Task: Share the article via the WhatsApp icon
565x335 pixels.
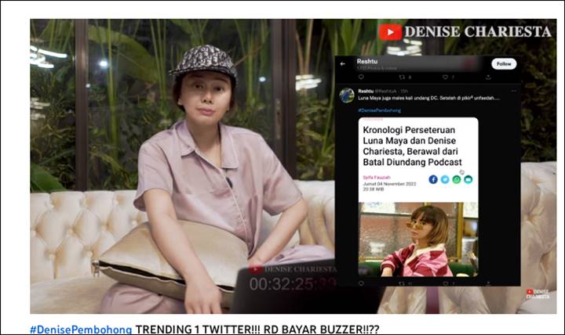Action: pyautogui.click(x=457, y=179)
